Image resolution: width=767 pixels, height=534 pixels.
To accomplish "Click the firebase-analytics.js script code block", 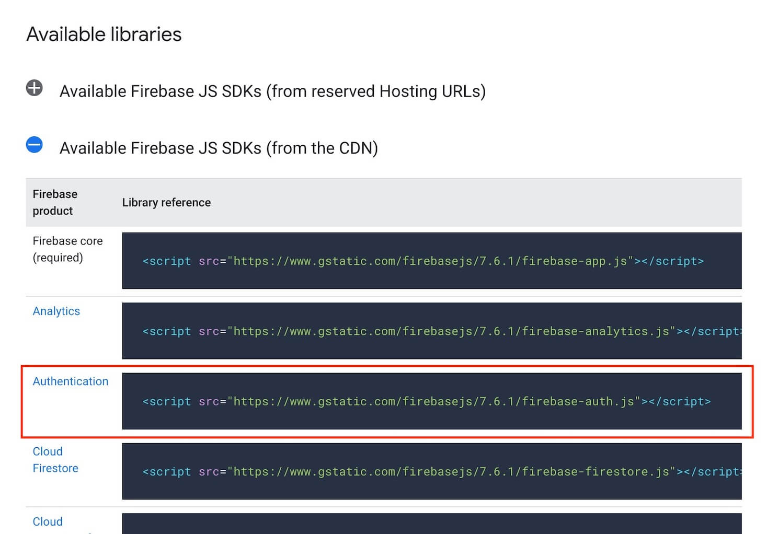I will click(432, 331).
